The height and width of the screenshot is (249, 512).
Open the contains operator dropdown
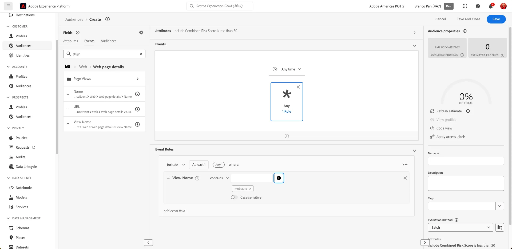(x=219, y=178)
